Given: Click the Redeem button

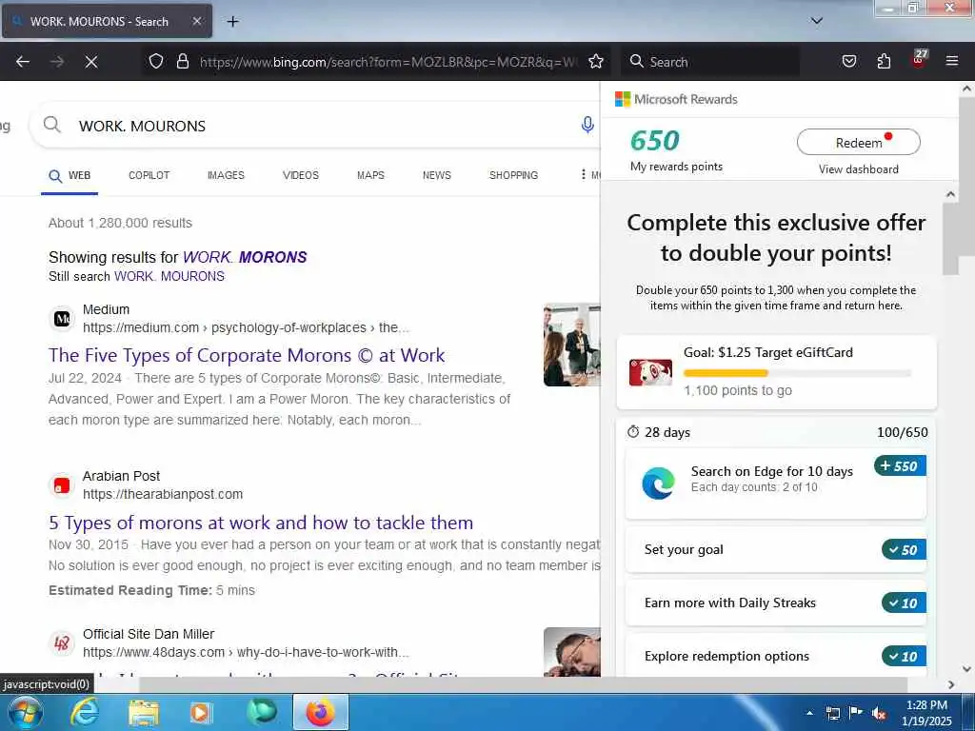Looking at the screenshot, I should coord(858,143).
